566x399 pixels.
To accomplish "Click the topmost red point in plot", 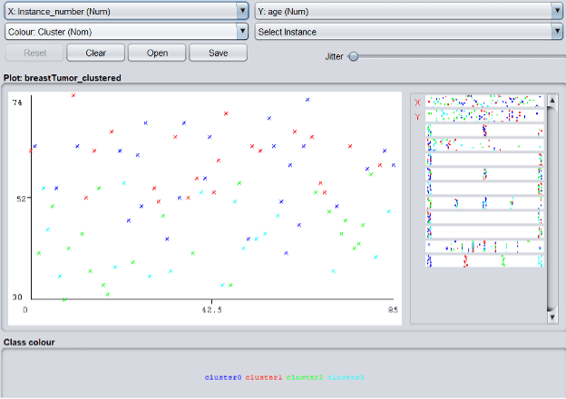I will [x=73, y=95].
